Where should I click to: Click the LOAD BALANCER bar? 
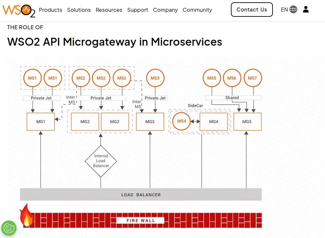(x=141, y=194)
